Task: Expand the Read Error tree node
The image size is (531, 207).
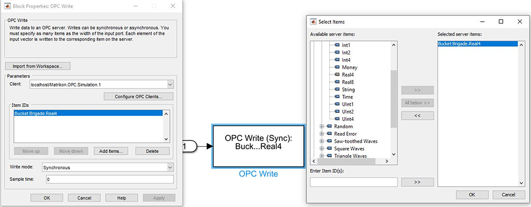Action: click(x=322, y=134)
